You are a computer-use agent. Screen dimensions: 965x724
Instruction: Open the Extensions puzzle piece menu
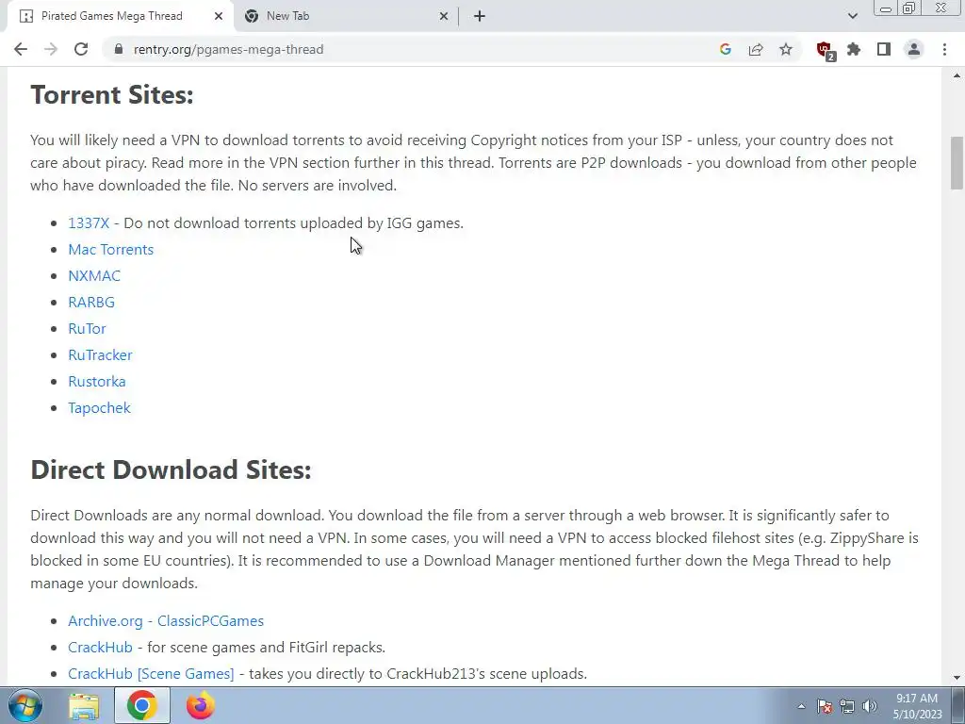pos(854,49)
